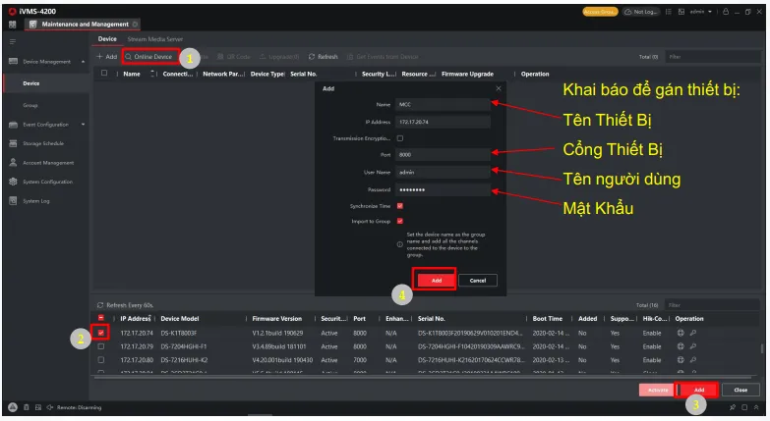Switch to Stream Media Server tab

[154, 39]
